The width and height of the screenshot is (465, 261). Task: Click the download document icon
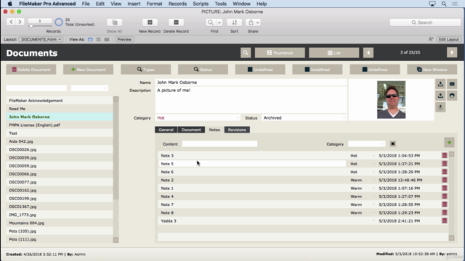[x=440, y=84]
